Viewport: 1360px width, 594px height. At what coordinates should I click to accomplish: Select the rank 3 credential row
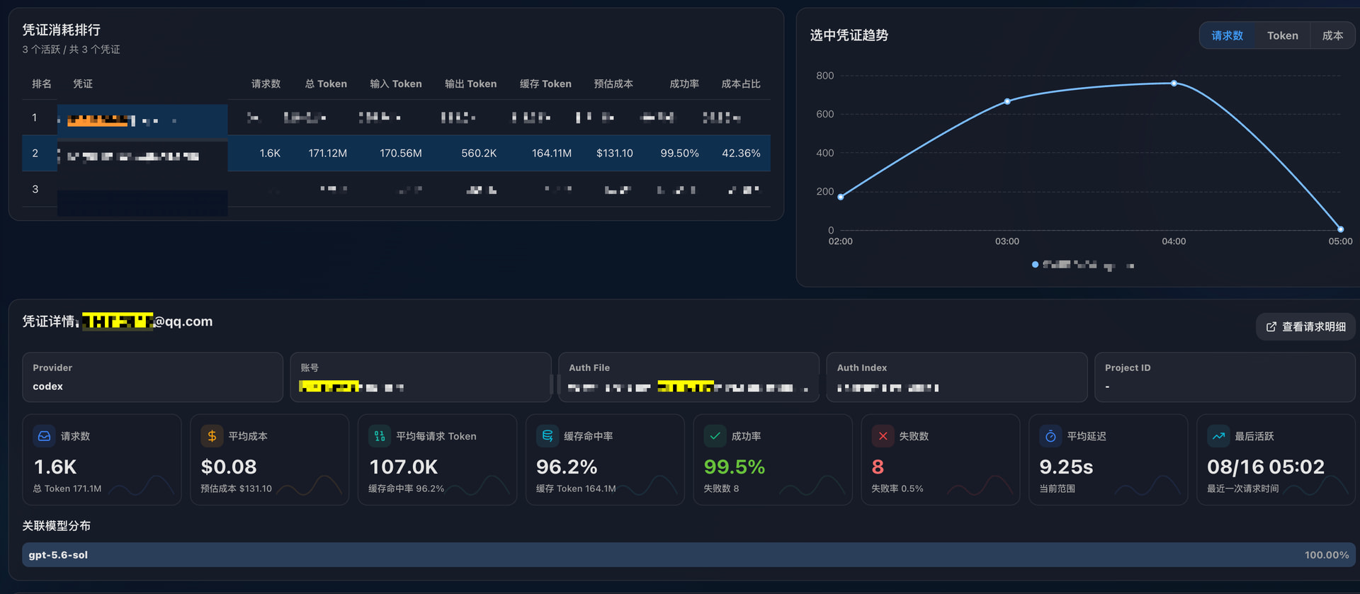pyautogui.click(x=396, y=189)
